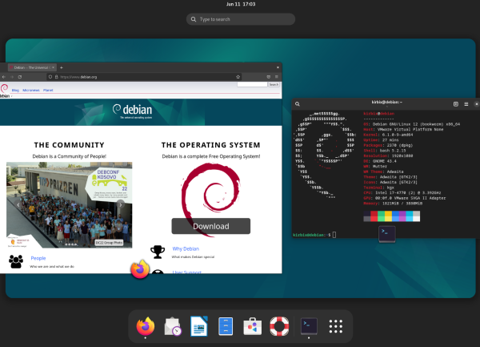This screenshot has width=480, height=347.
Task: Show previous carousel photo
Action: pyautogui.click(x=18, y=205)
